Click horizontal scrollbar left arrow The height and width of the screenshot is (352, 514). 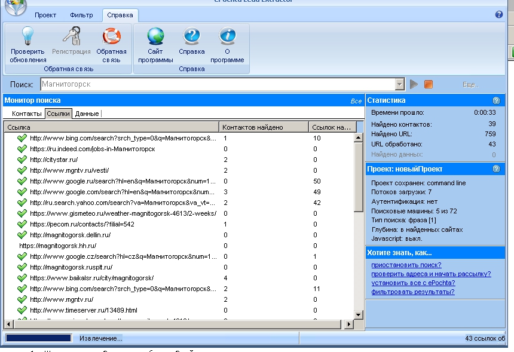pyautogui.click(x=8, y=324)
